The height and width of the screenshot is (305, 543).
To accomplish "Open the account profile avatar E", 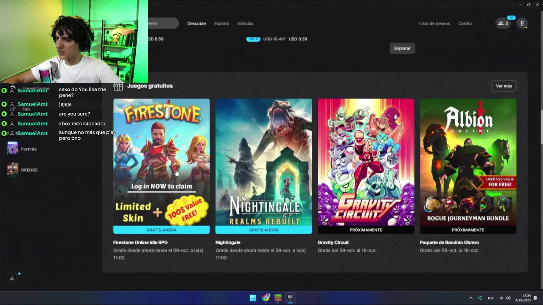I will [522, 23].
